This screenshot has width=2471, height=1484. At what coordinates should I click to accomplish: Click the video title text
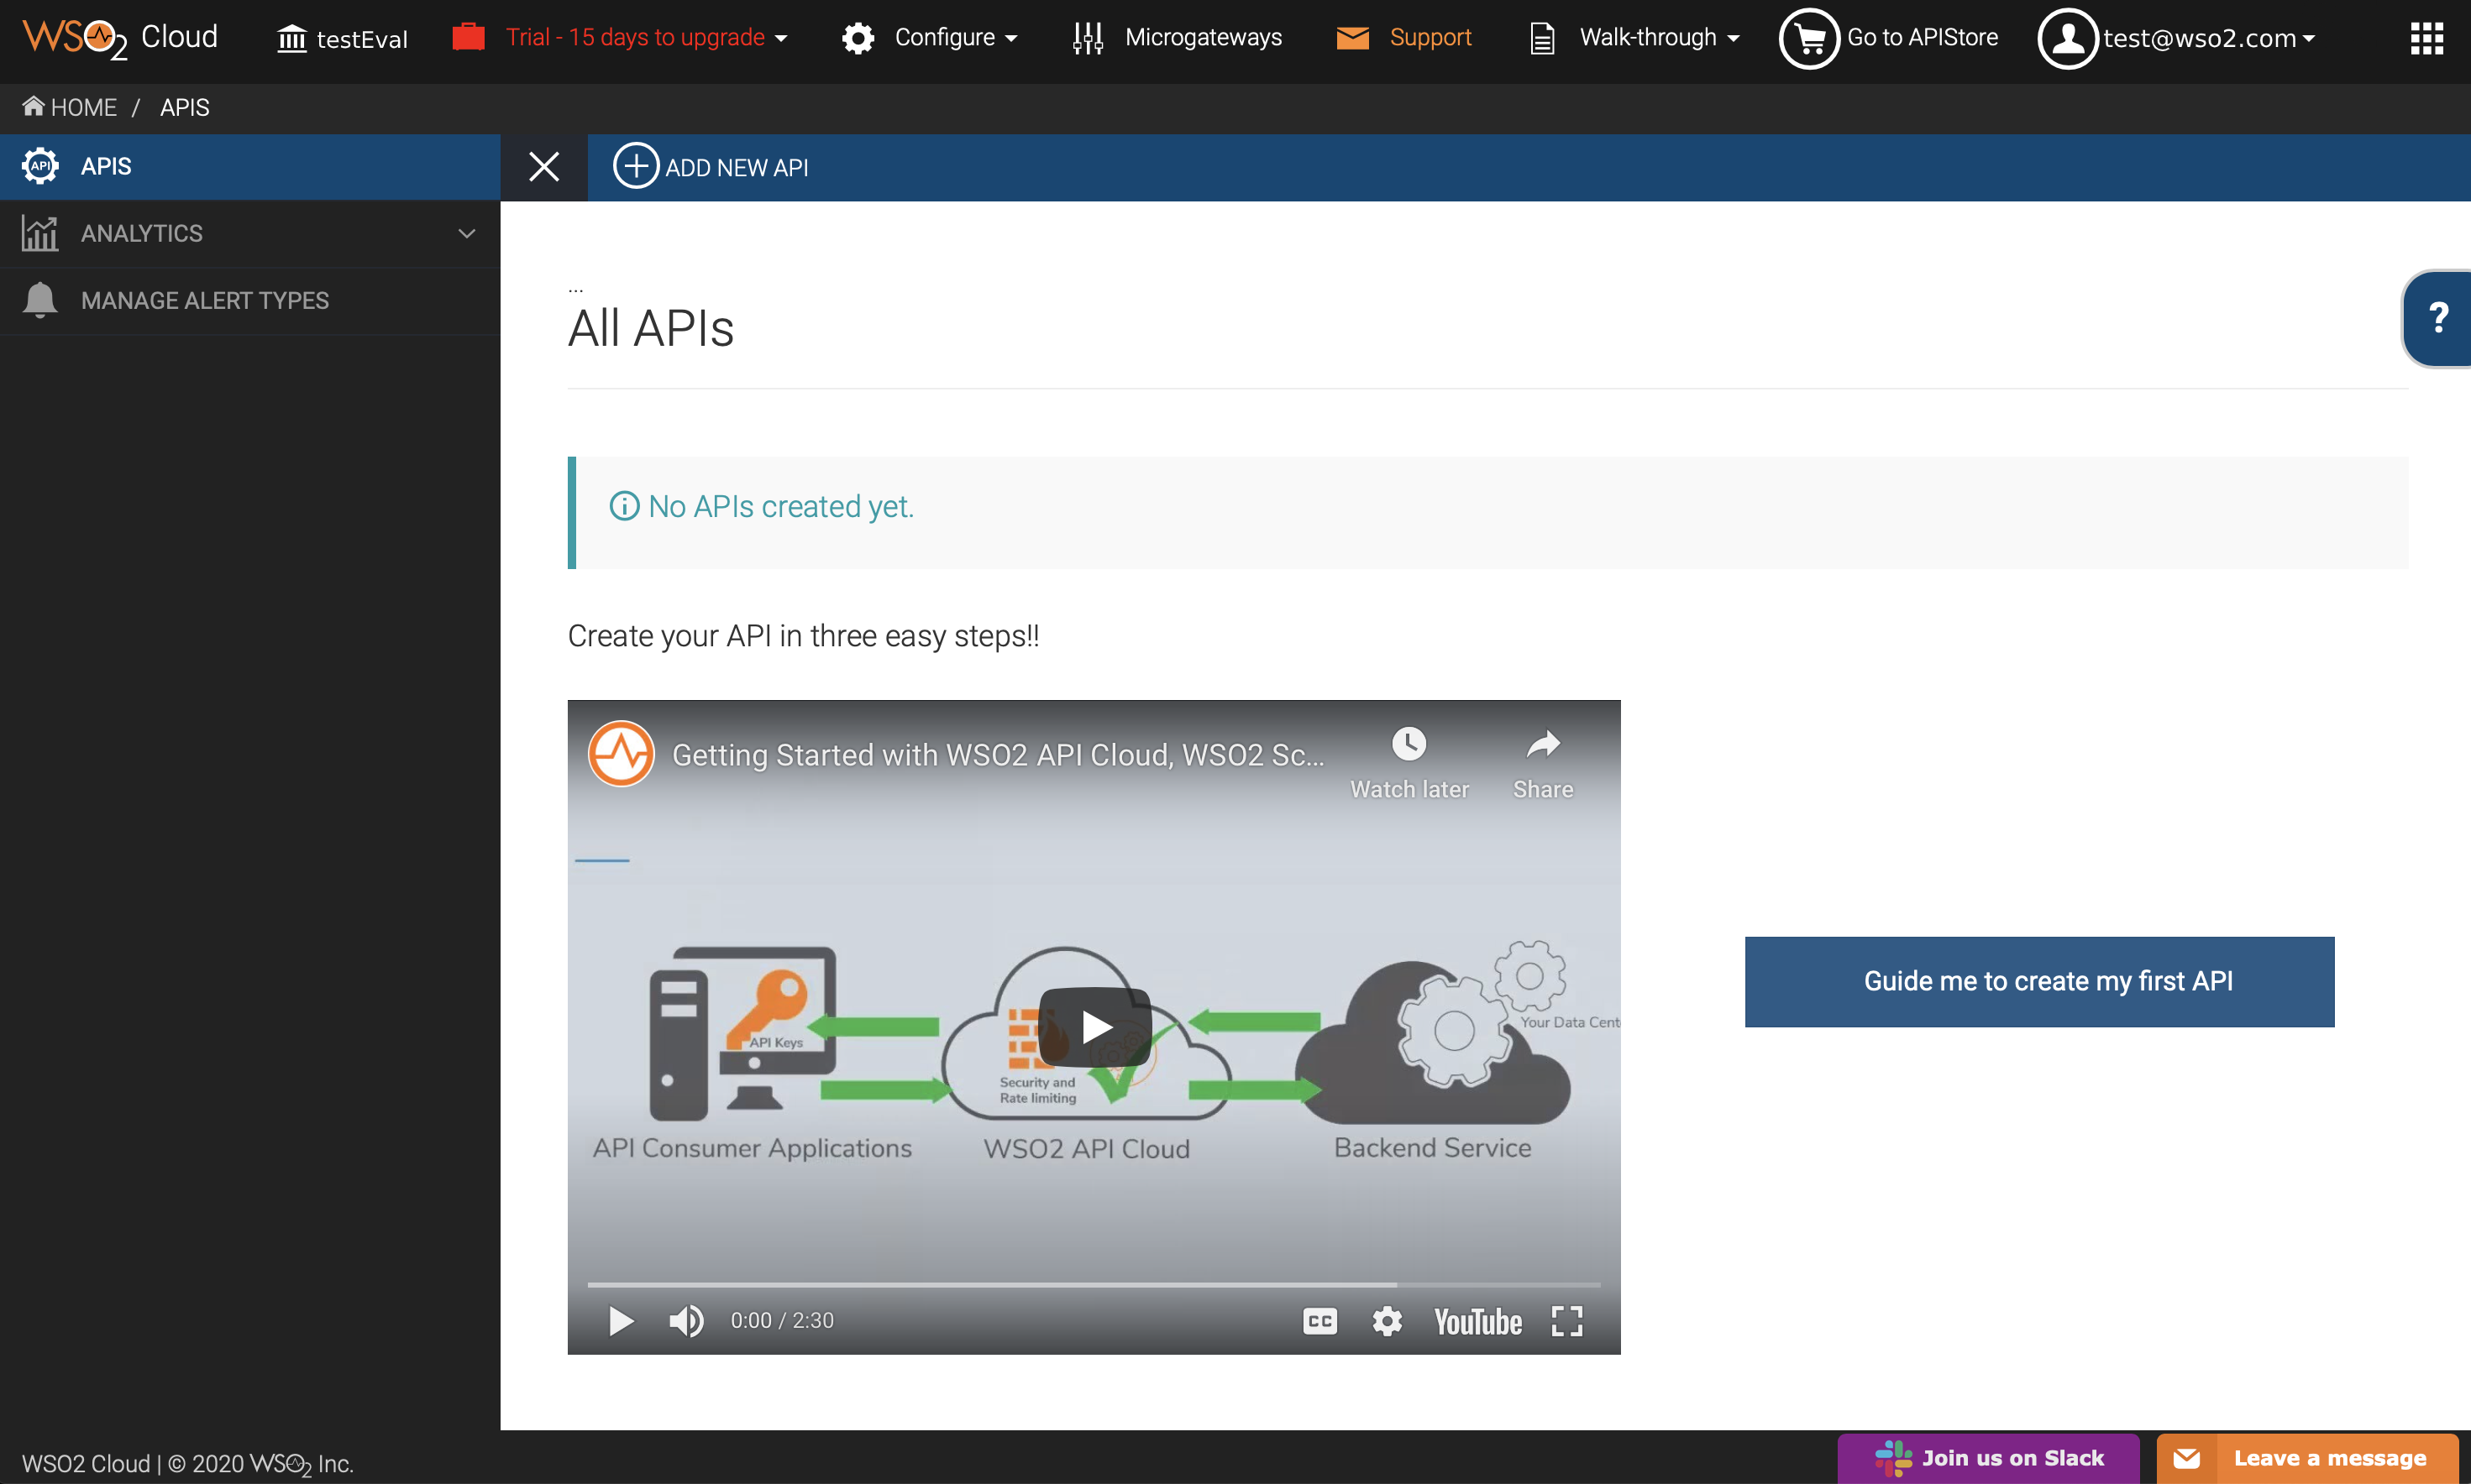click(998, 755)
